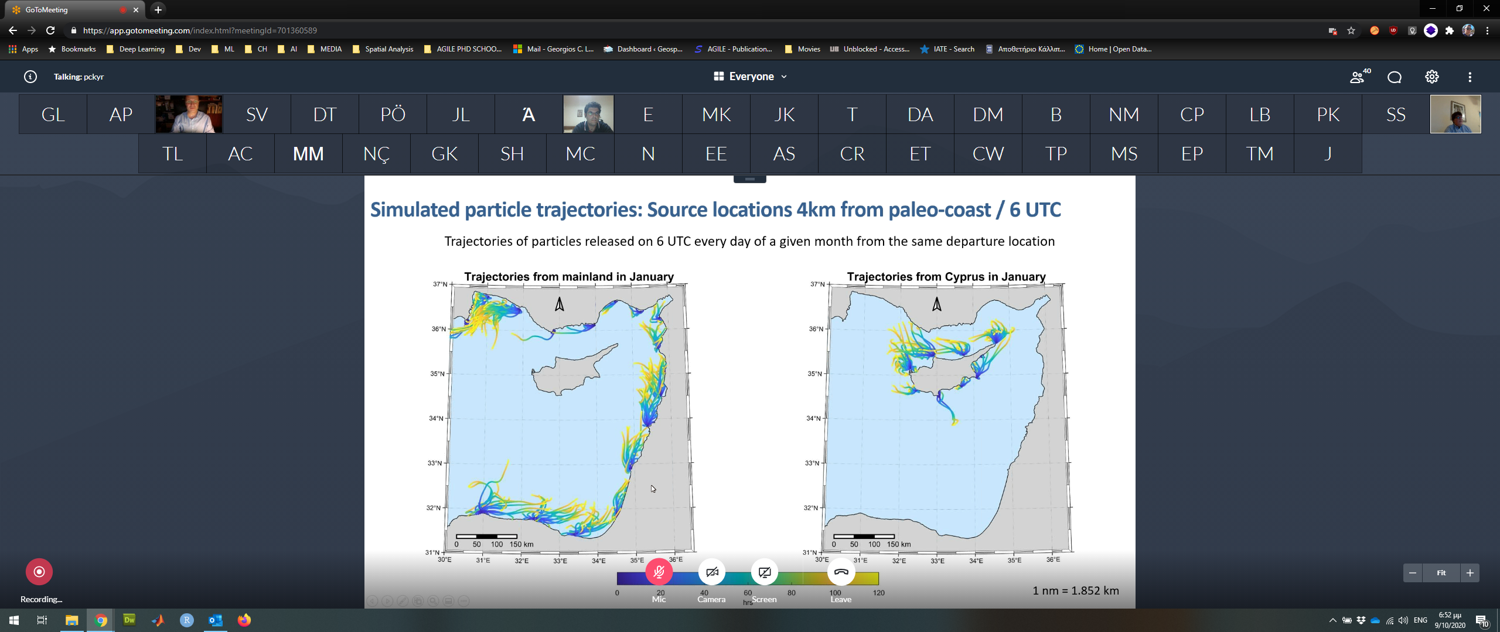Show hidden system tray icons
Screen dimensions: 1500x632
(1332, 620)
